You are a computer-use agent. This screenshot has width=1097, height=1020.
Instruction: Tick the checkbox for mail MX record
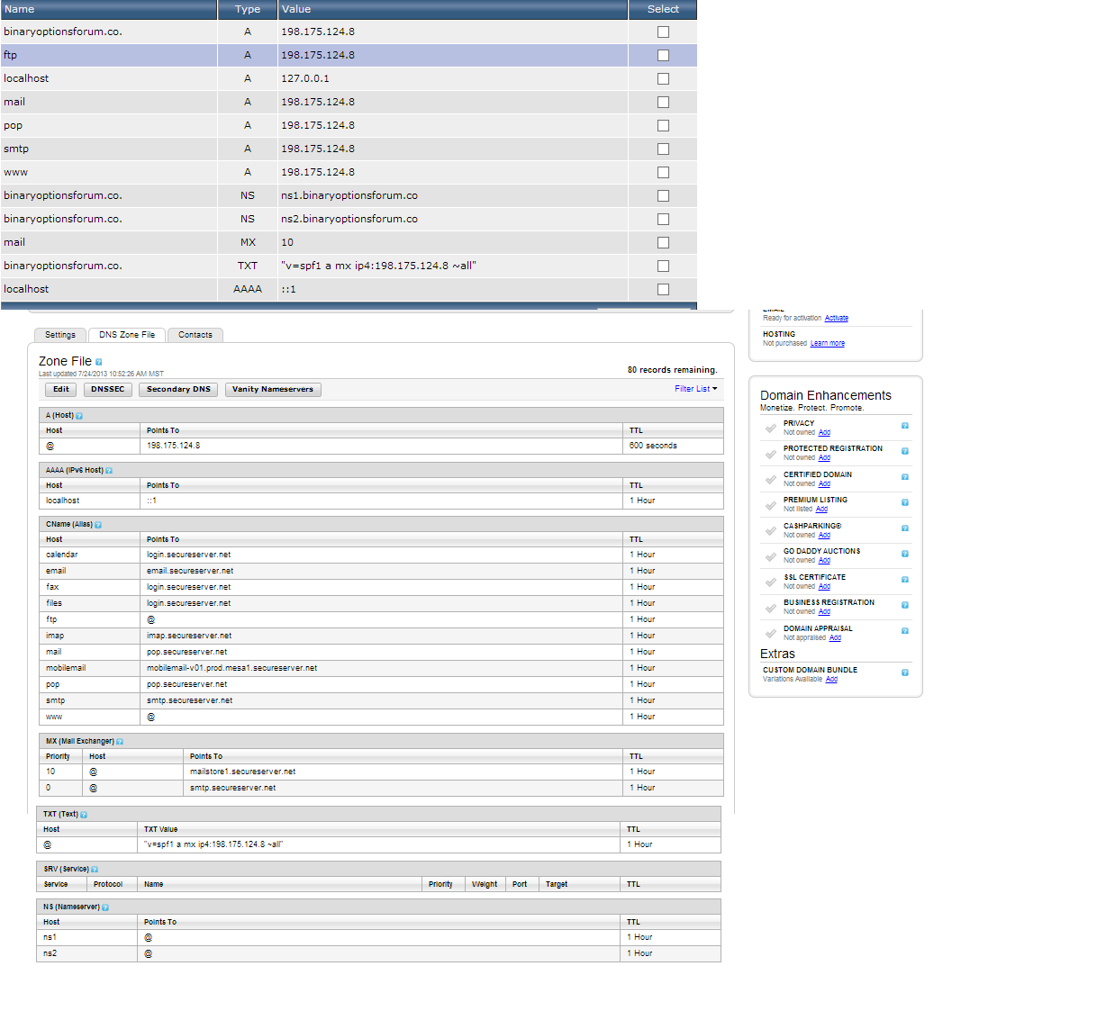click(663, 242)
